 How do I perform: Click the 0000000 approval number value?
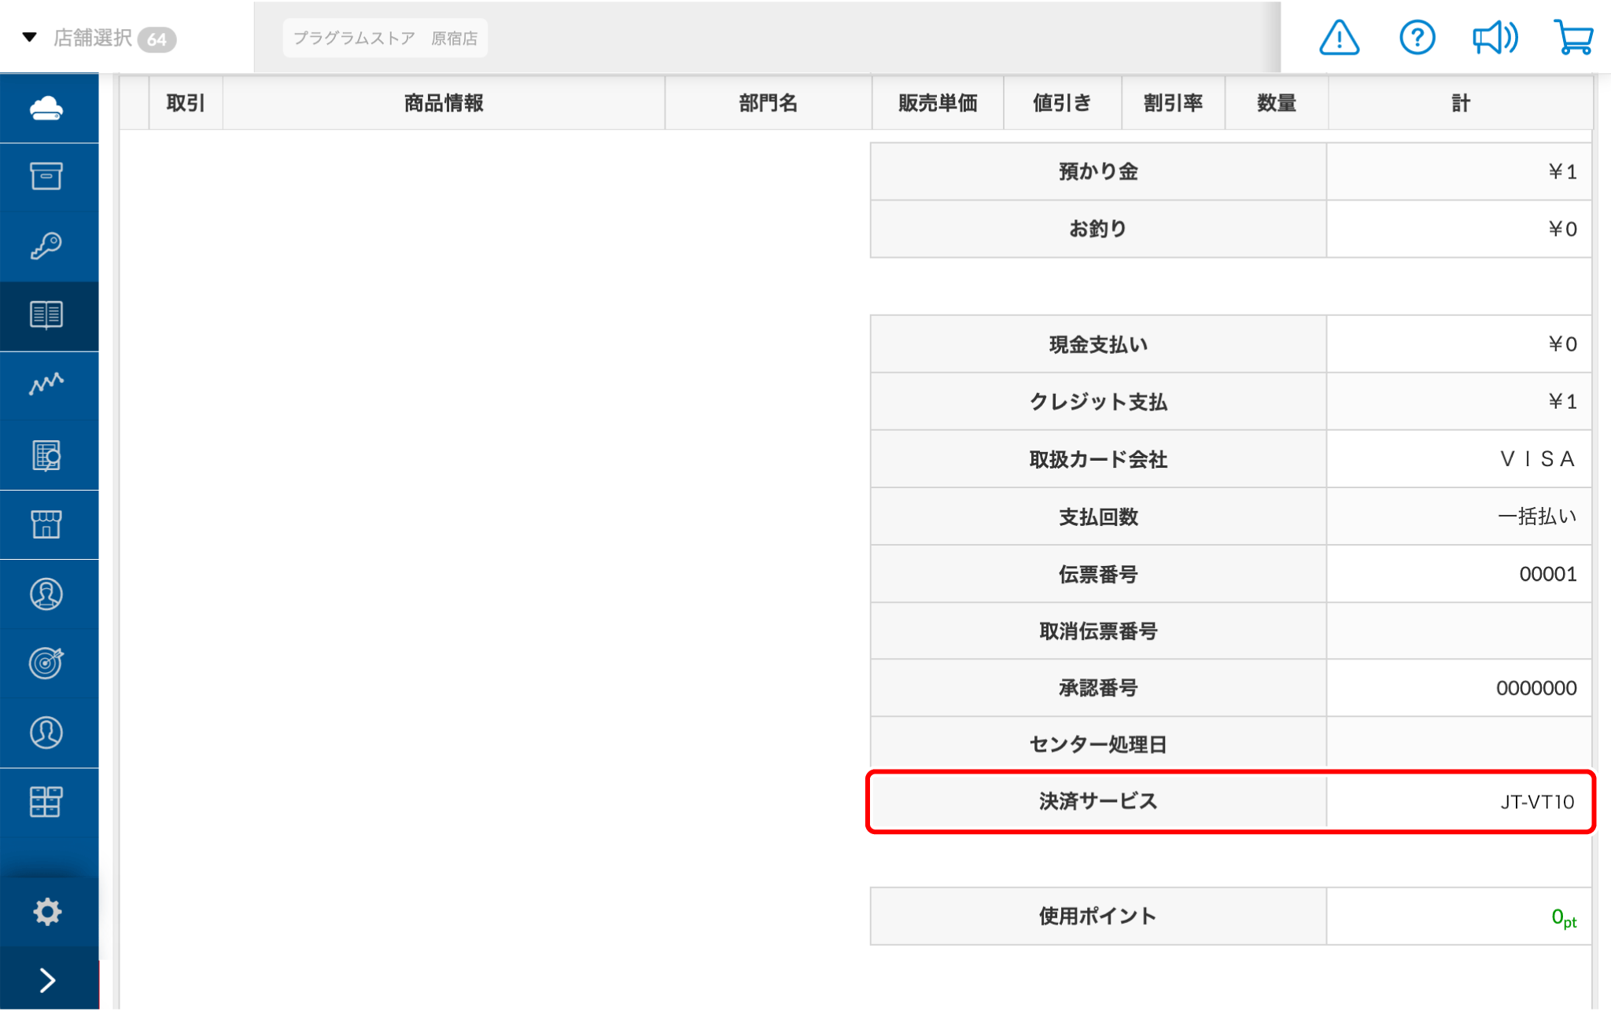(1536, 688)
